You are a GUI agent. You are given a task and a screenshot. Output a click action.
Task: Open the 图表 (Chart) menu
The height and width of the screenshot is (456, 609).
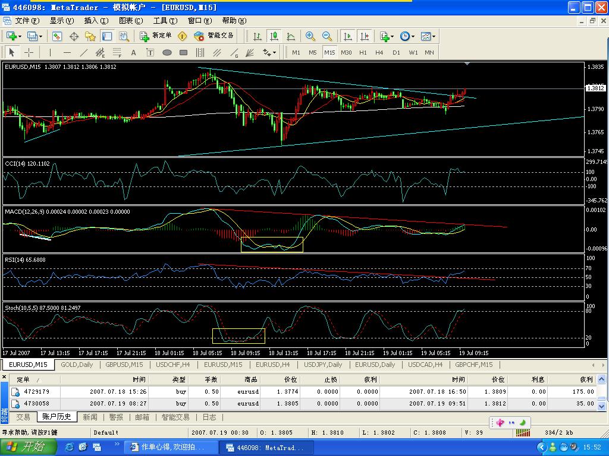pos(130,21)
